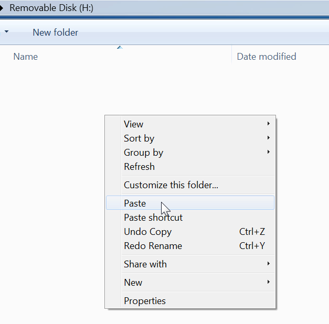Sort by Date modified column header
Viewport: 329px width, 324px height.
point(267,57)
